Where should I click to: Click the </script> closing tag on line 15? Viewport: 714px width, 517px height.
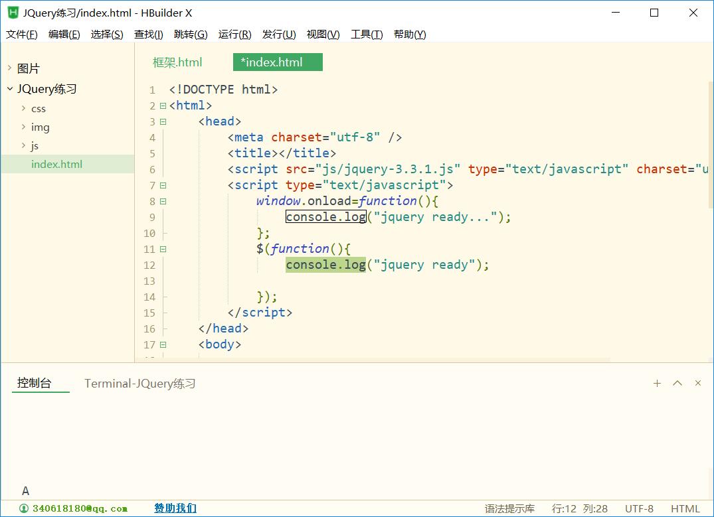pos(260,313)
